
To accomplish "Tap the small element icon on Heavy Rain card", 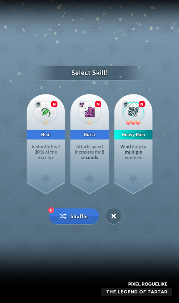I will [125, 104].
